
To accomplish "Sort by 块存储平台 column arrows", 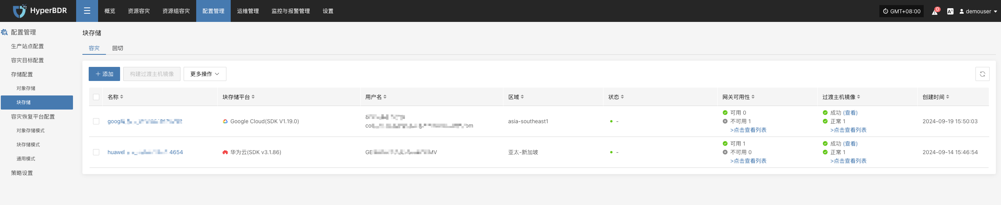I will pyautogui.click(x=253, y=97).
